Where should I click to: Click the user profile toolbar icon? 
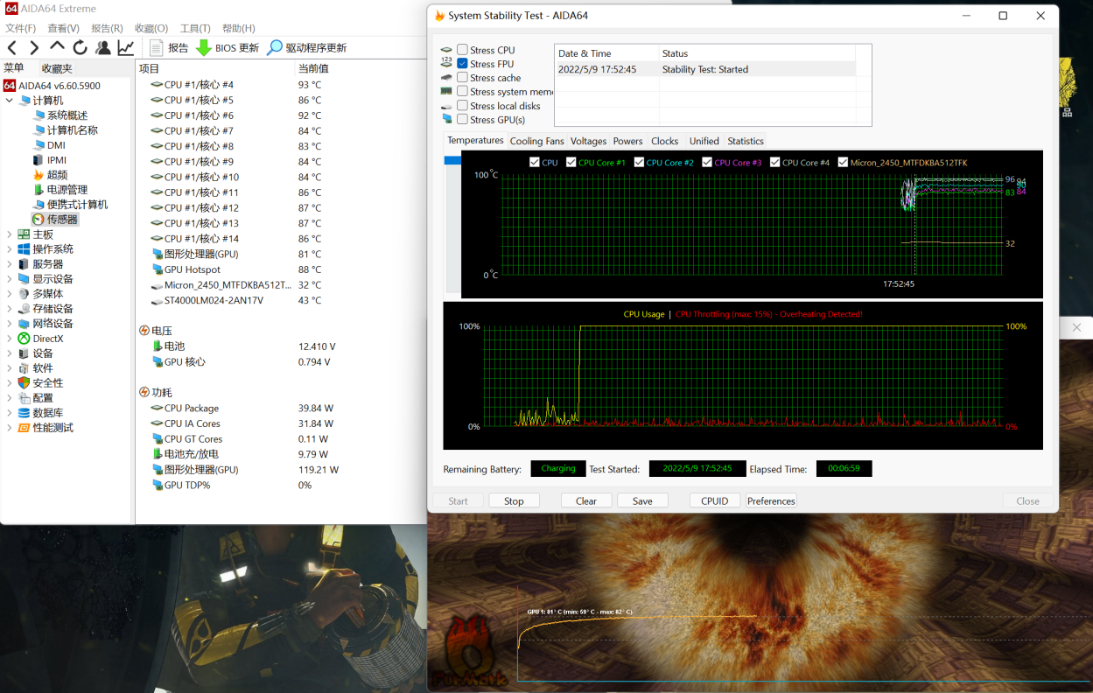tap(103, 48)
